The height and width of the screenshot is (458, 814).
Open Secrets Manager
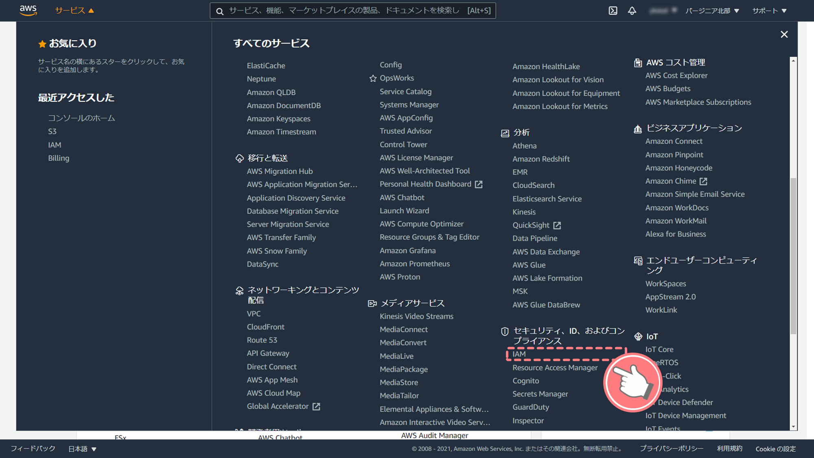click(540, 394)
